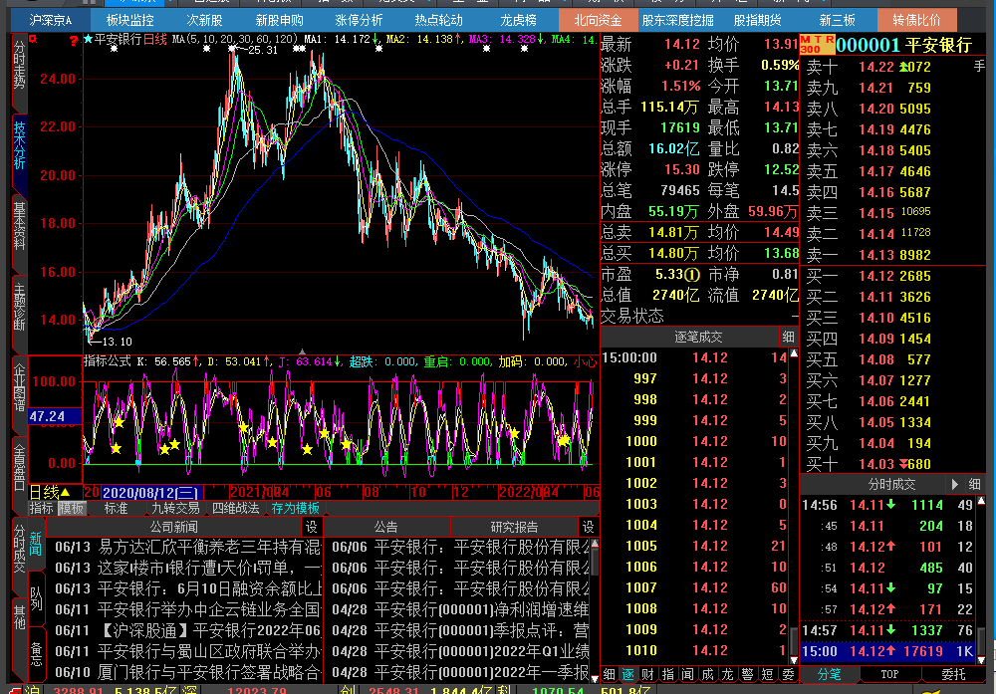Open the 股东深度挖掘 tab

click(x=677, y=20)
